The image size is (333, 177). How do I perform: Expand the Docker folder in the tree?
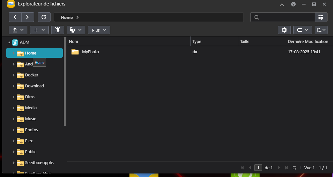[x=14, y=75]
